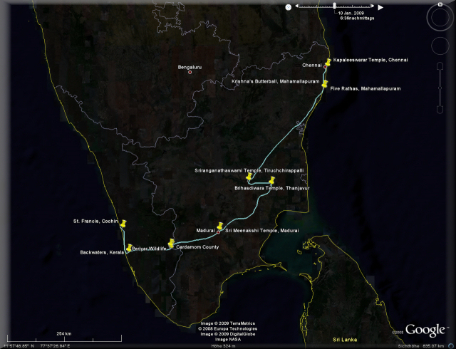Image resolution: width=456 pixels, height=349 pixels.
Task: Select Five Rathas, Mahamallapuram pushpin
Action: (325, 84)
